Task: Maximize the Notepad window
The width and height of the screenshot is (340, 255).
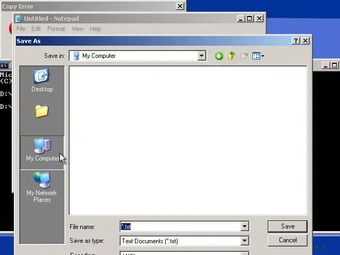Action: click(x=249, y=19)
